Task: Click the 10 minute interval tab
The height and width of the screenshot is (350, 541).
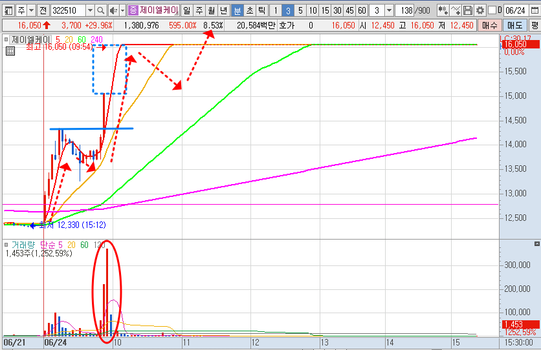Action: 313,10
